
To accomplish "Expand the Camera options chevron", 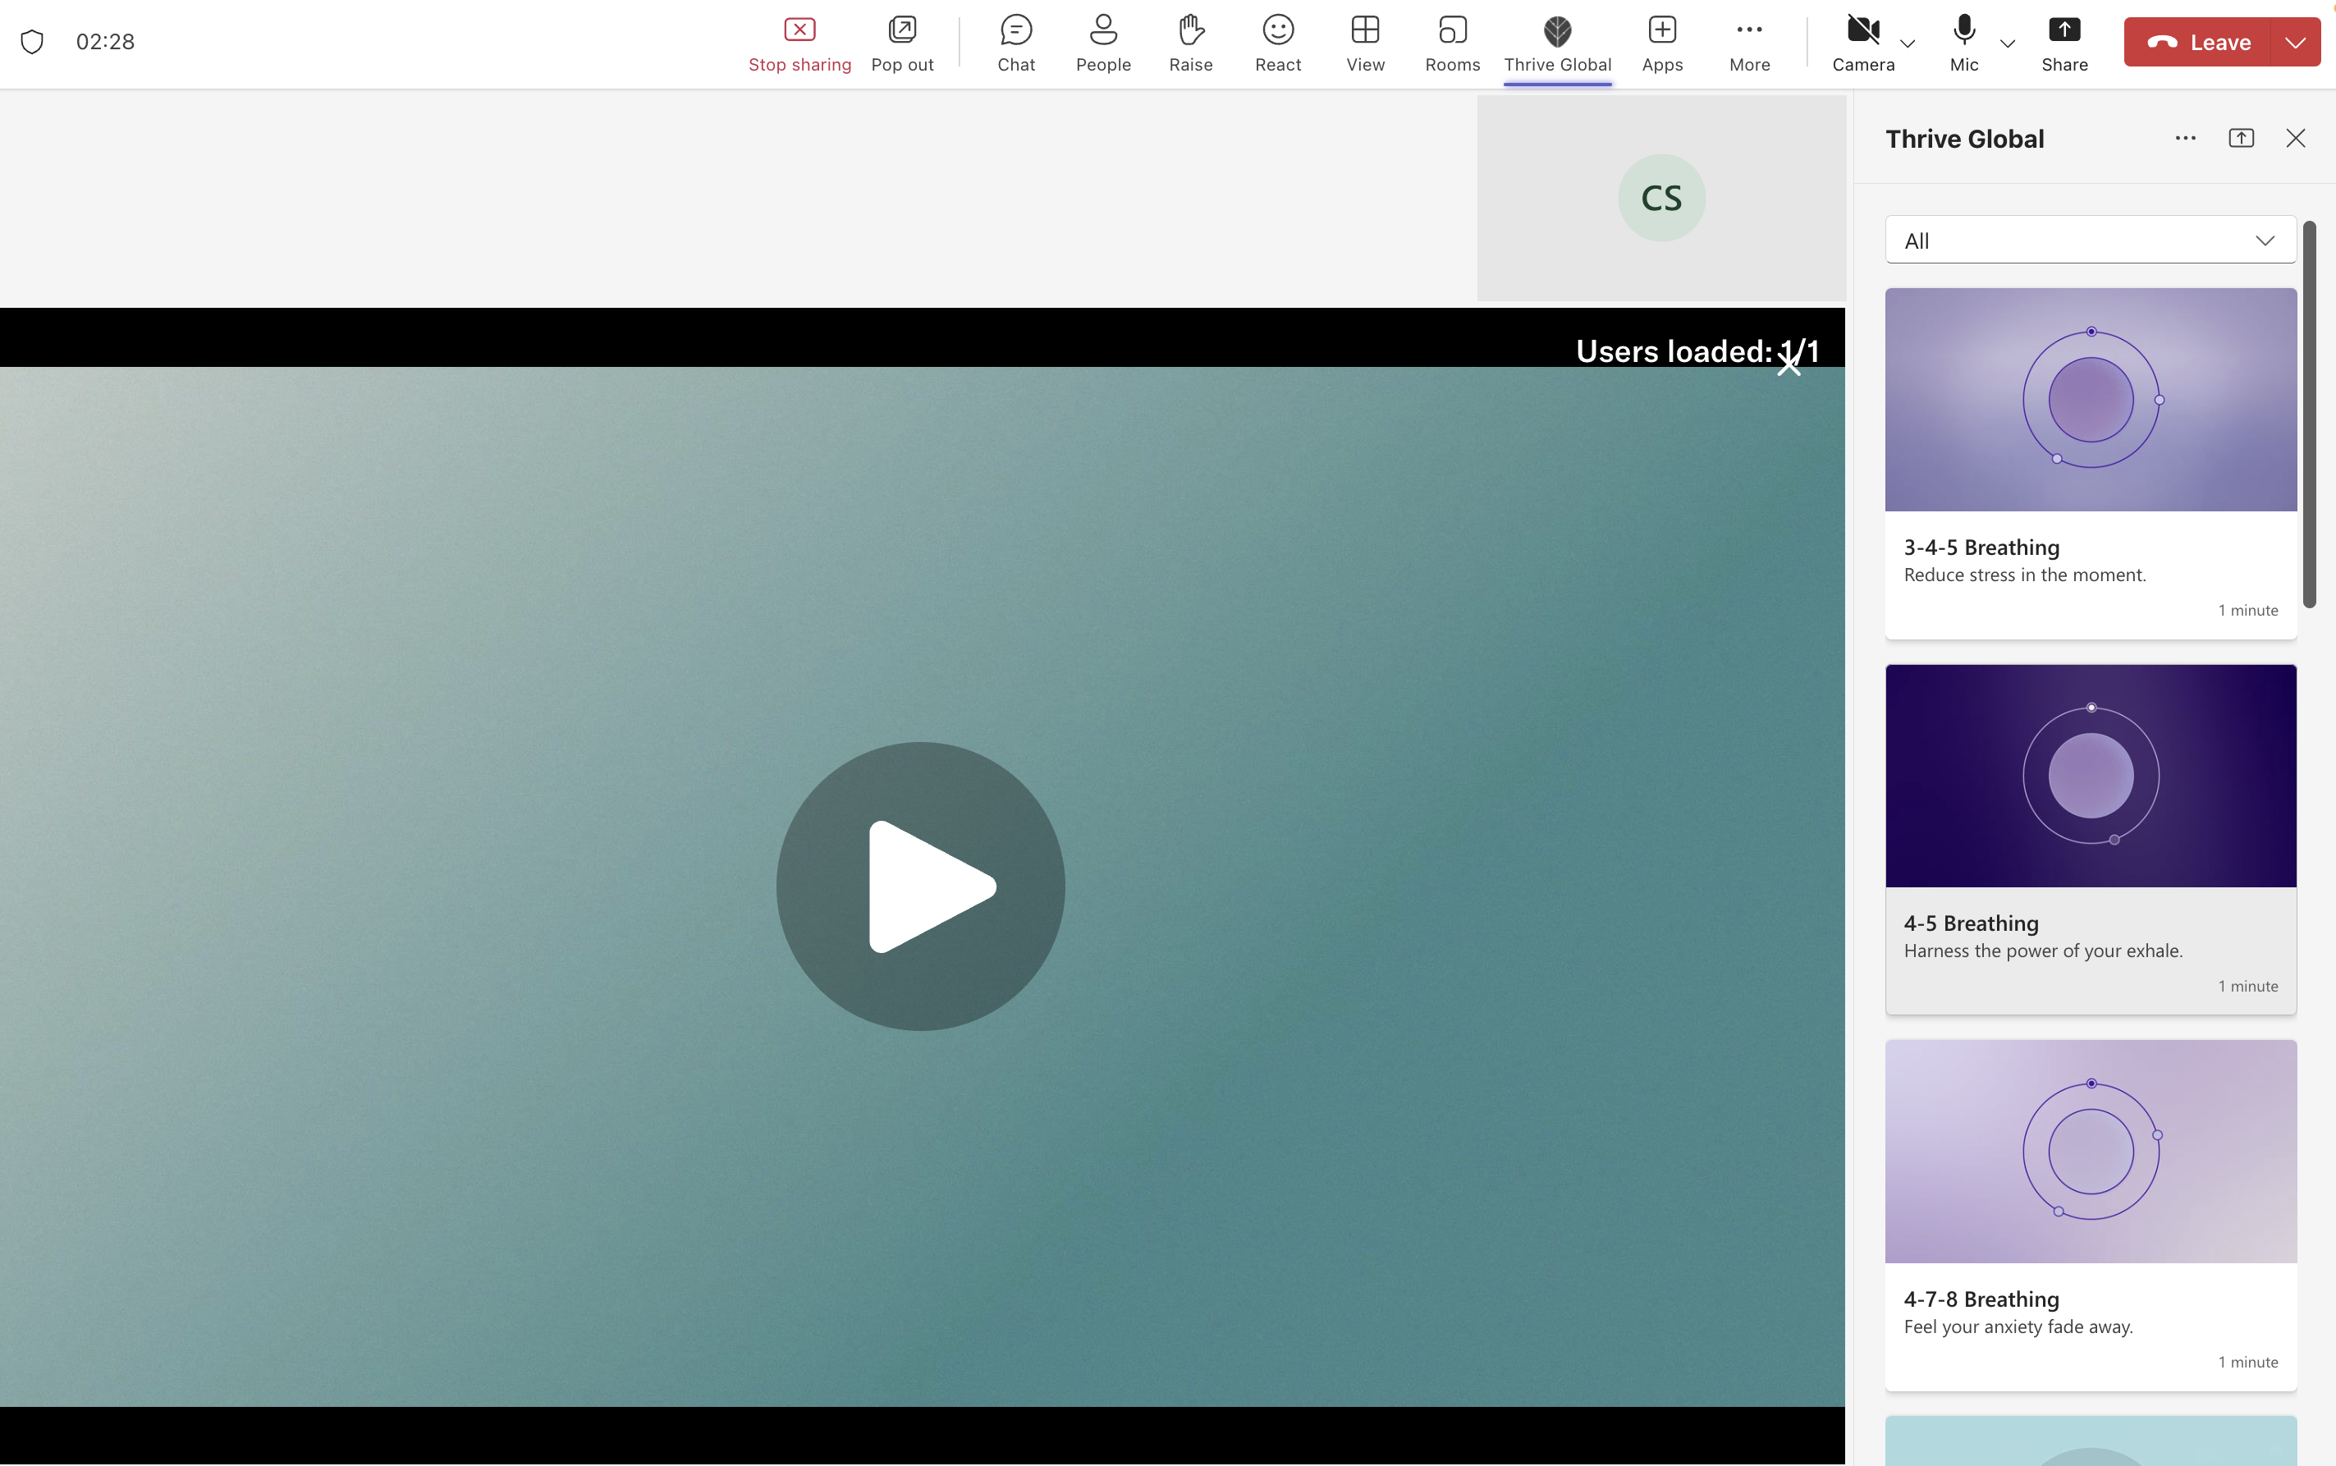I will pyautogui.click(x=1908, y=44).
